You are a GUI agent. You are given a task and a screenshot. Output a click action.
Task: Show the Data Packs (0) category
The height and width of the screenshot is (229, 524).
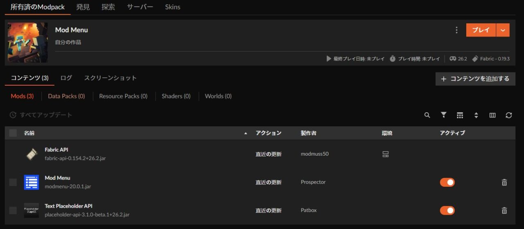pyautogui.click(x=66, y=96)
